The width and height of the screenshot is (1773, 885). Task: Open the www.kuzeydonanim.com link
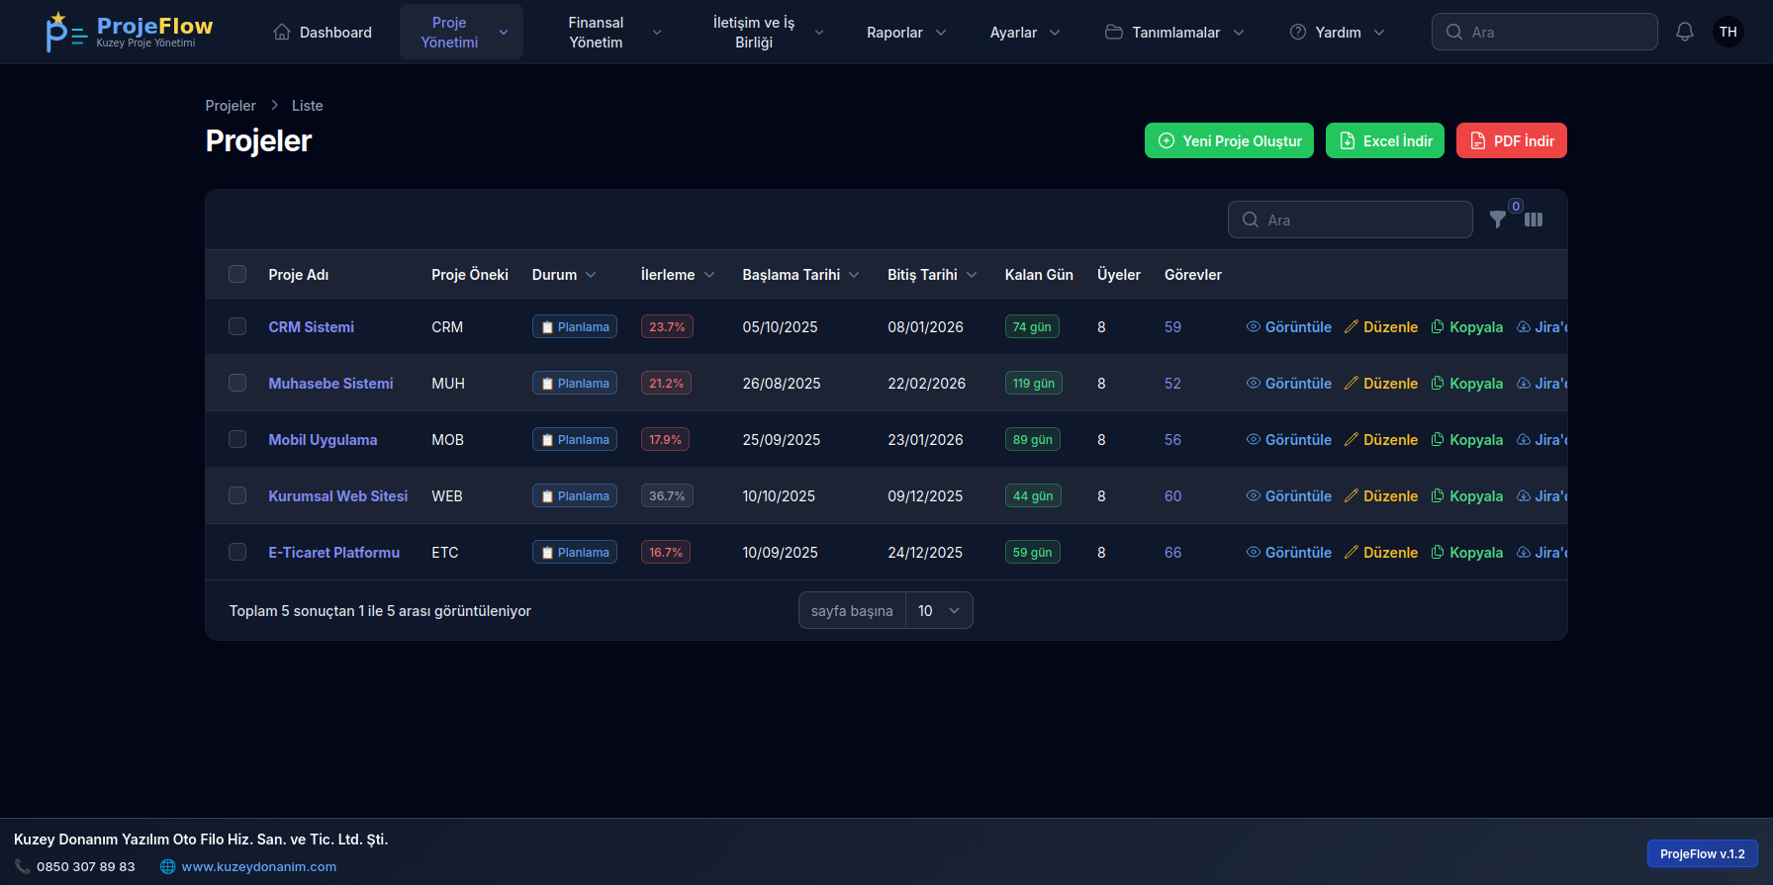pos(258,866)
